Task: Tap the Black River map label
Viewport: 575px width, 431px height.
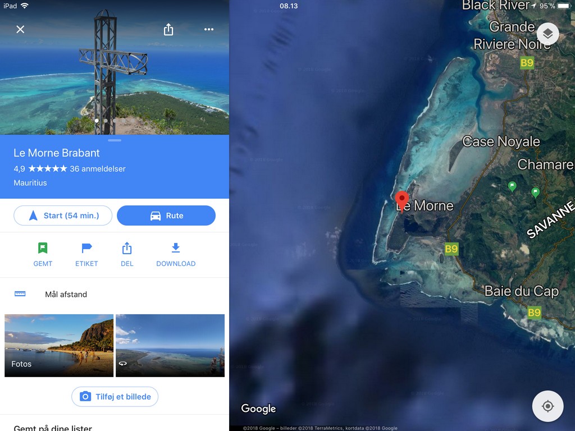Action: pyautogui.click(x=495, y=6)
